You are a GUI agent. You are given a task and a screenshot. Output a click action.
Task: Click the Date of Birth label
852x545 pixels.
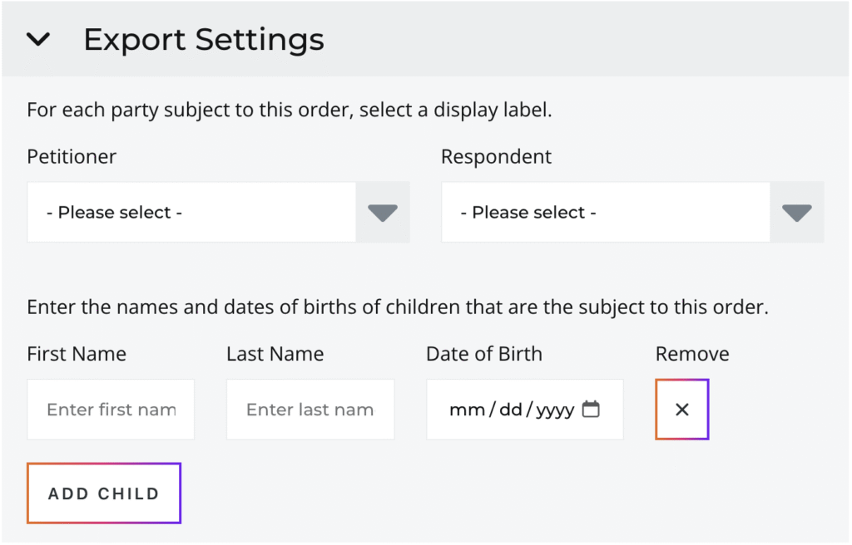tap(483, 354)
